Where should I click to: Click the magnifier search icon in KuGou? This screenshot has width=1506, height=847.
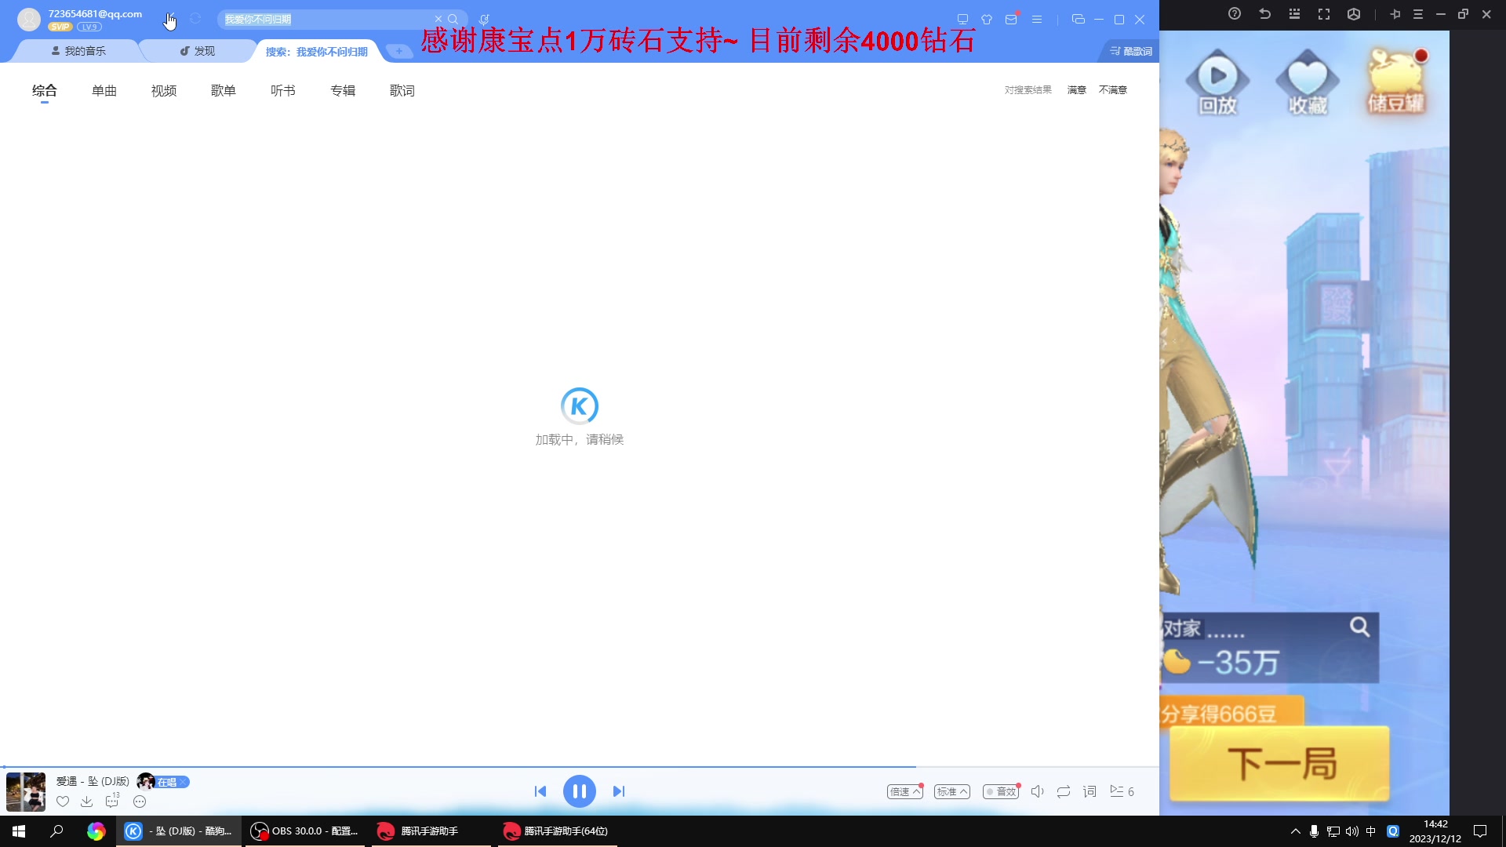click(x=453, y=19)
